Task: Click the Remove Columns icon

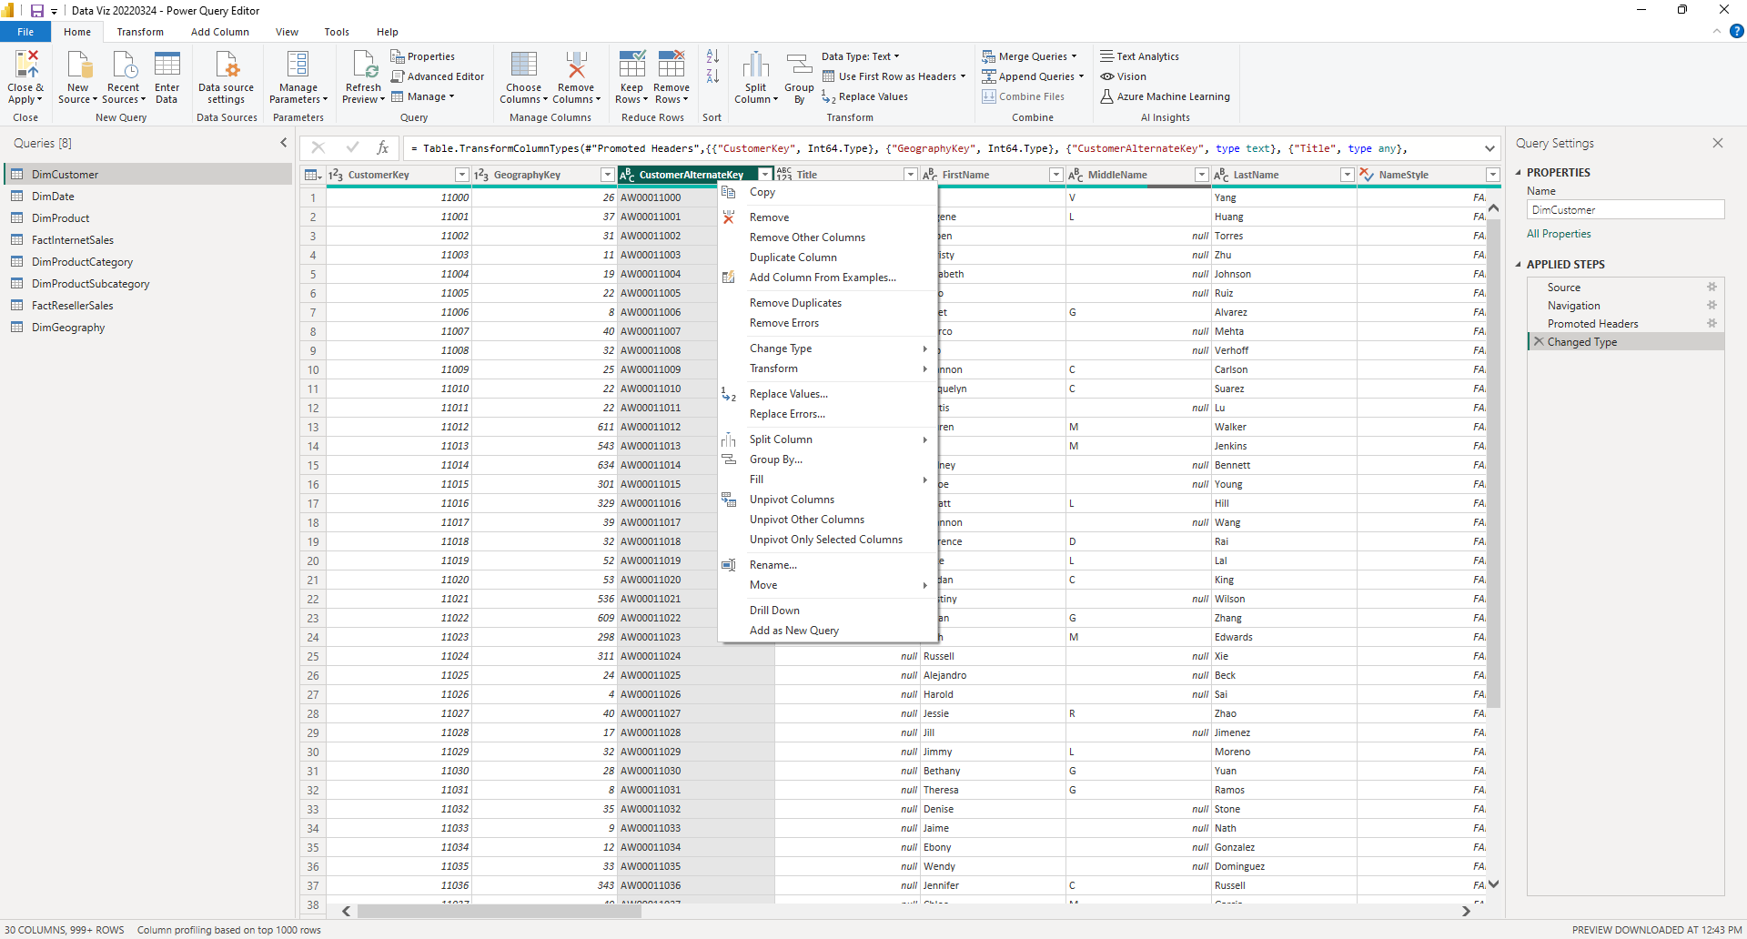Action: pos(576,66)
